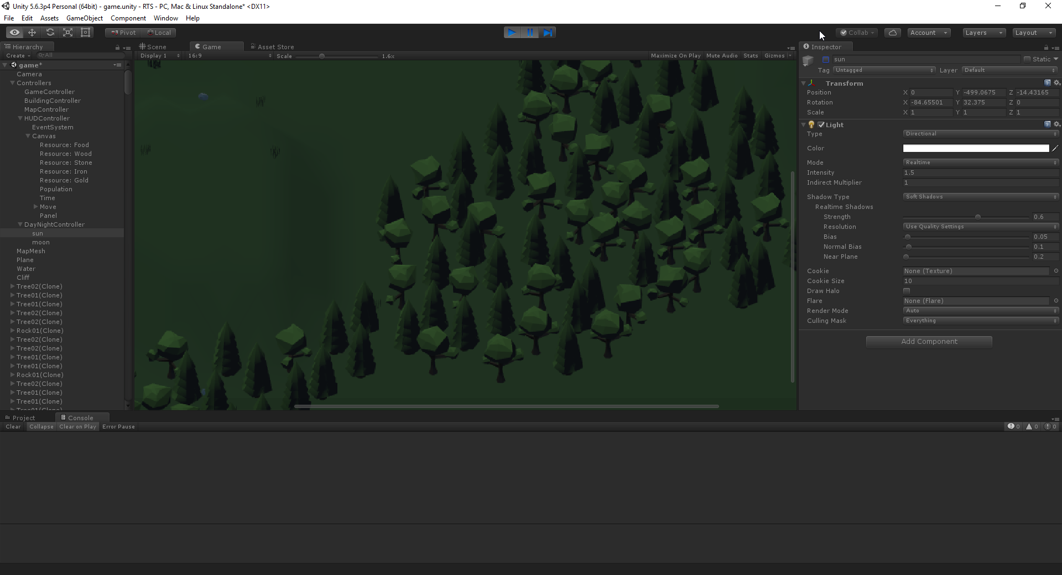Viewport: 1062px width, 575px height.
Task: Open the Collab button
Action: [x=857, y=33]
